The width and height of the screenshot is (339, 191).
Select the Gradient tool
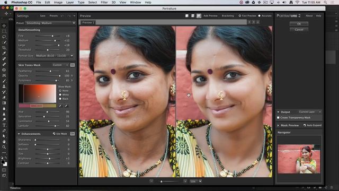click(4, 103)
